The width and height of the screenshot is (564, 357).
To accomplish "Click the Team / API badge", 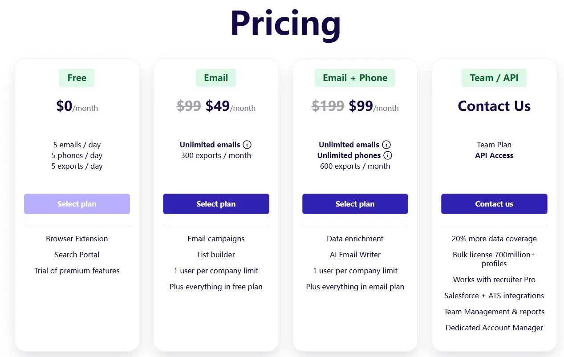I will [x=494, y=78].
